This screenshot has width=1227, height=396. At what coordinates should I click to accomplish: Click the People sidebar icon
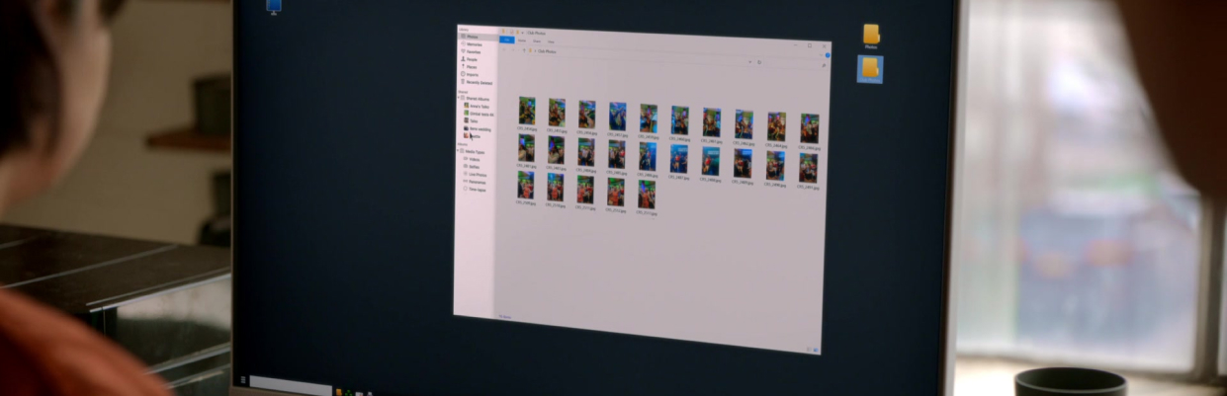coord(463,59)
